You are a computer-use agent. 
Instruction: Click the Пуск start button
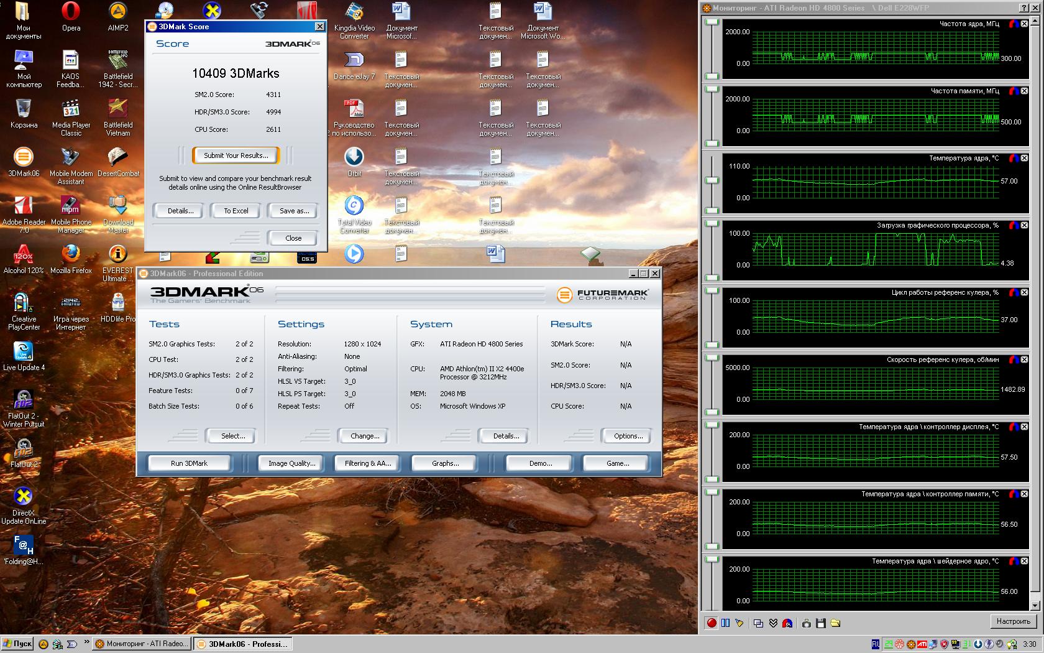click(17, 644)
